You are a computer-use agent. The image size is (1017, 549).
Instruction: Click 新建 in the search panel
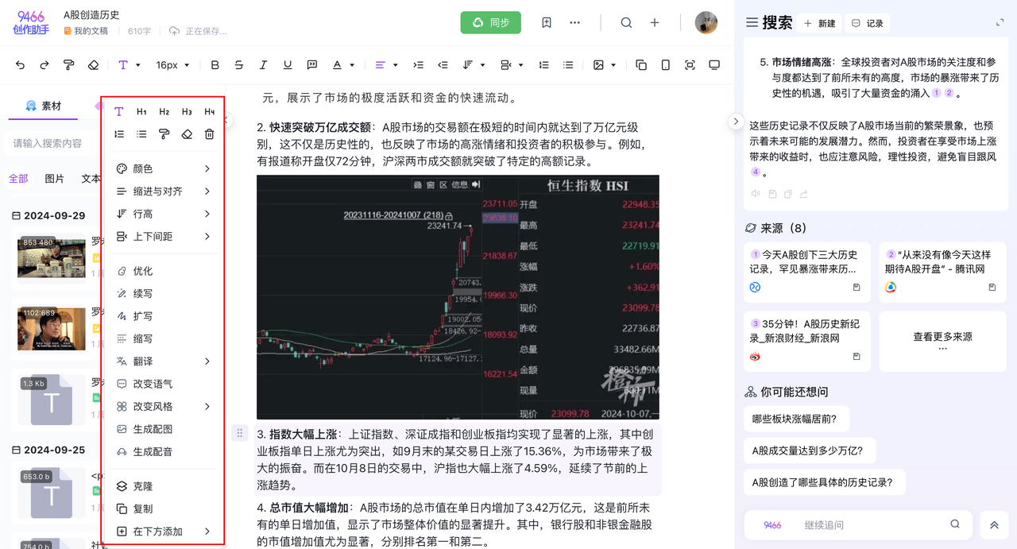[819, 23]
